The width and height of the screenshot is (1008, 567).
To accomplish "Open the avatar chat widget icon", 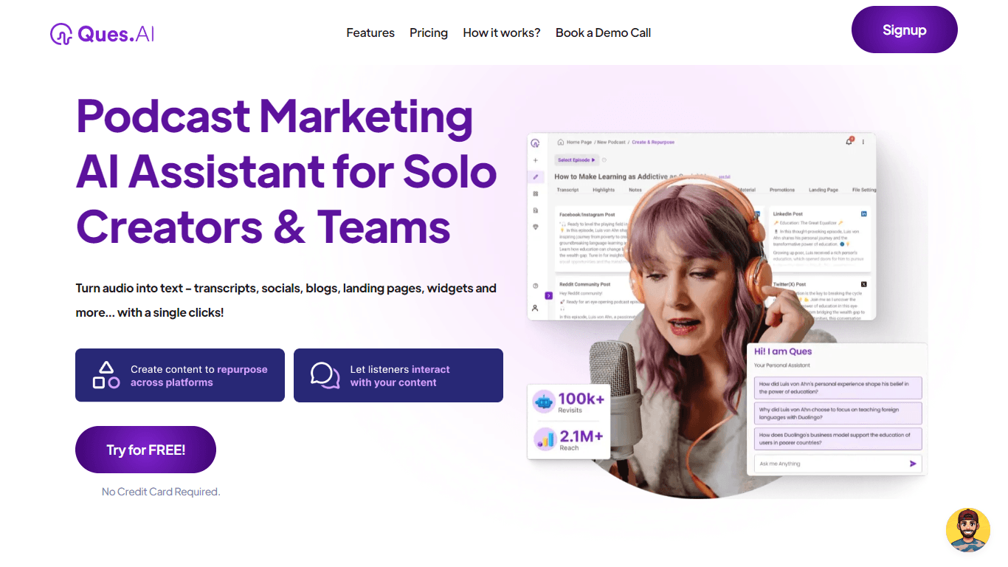I will pyautogui.click(x=967, y=530).
